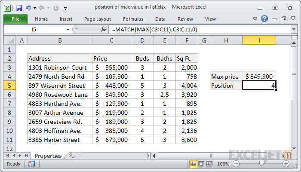The width and height of the screenshot is (301, 172).
Task: Click the 3,600 square feet cell
Action: [x=187, y=140]
